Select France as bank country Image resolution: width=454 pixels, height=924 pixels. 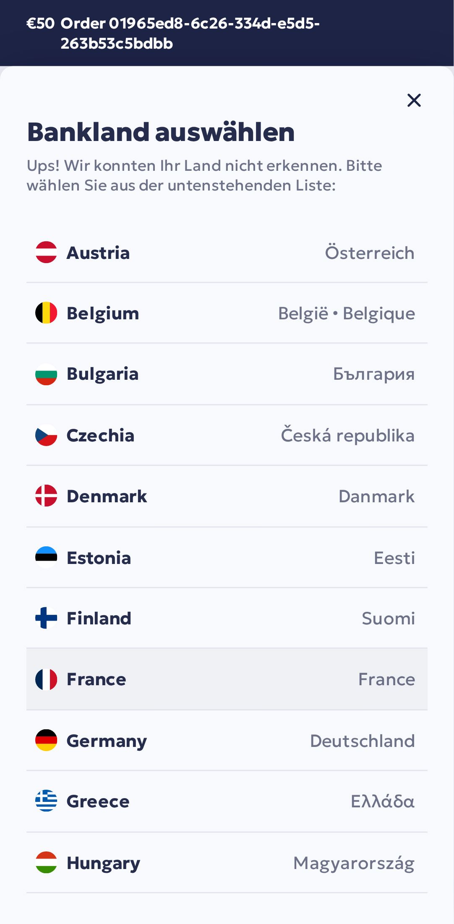(x=227, y=679)
